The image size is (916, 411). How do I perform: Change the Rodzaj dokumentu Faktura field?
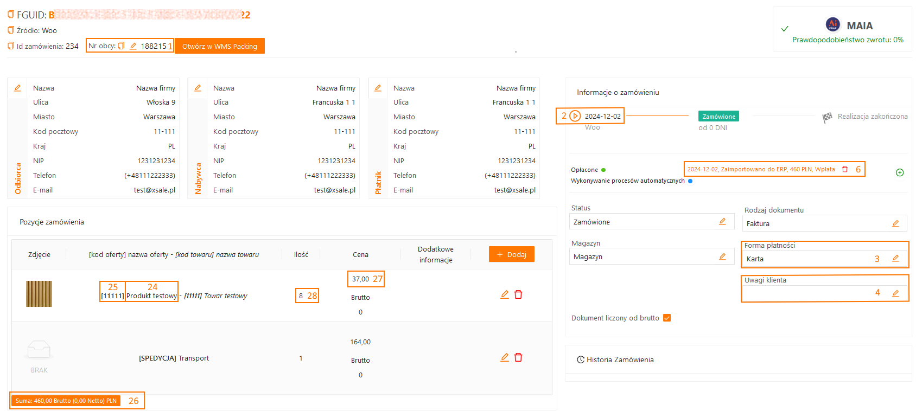click(895, 223)
